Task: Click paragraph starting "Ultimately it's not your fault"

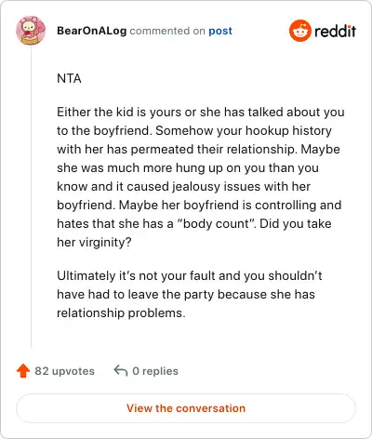Action: [190, 294]
